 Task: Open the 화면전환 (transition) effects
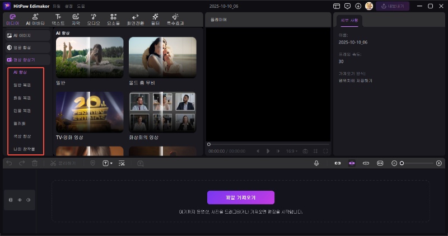(x=135, y=20)
